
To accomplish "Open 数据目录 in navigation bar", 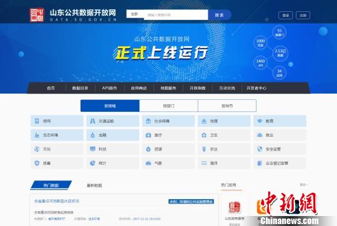I will coord(80,88).
